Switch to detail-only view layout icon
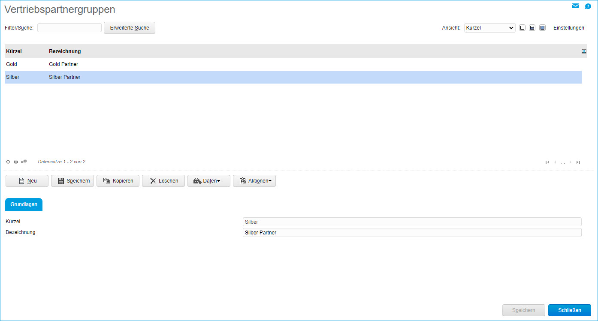Screen dimensions: 598x321 (x=542, y=28)
